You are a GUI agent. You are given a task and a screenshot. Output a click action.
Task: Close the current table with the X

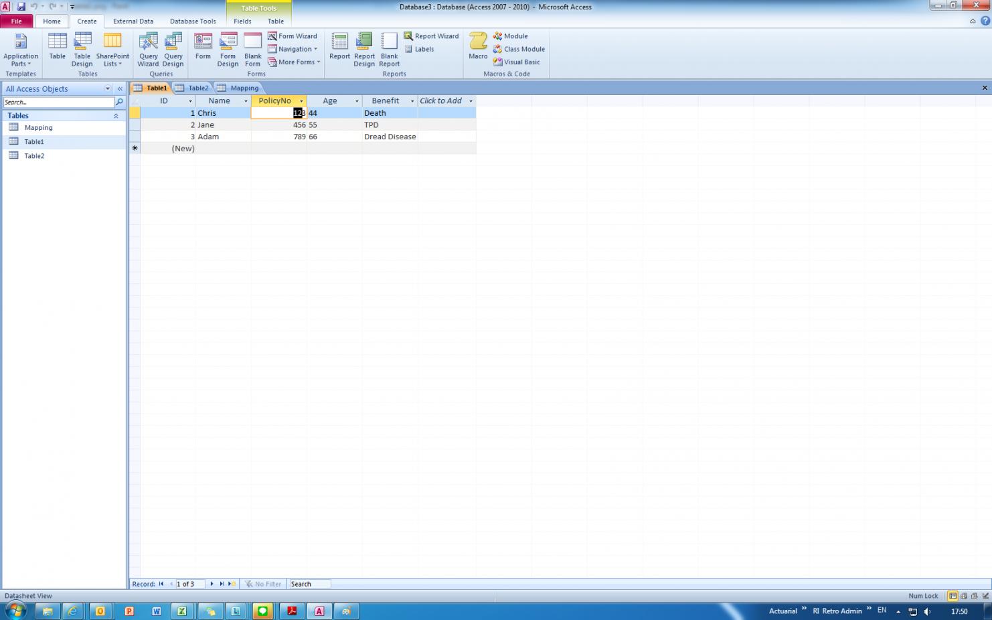tap(985, 88)
